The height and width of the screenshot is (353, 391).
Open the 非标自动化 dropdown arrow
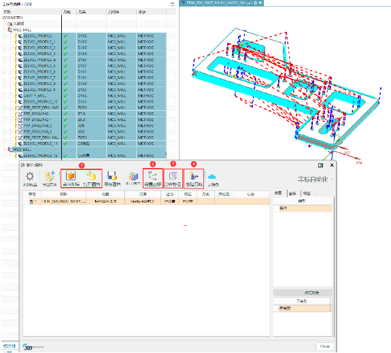click(x=333, y=180)
